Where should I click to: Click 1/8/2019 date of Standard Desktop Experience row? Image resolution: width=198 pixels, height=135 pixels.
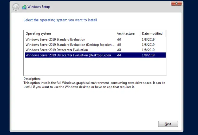tap(148, 45)
